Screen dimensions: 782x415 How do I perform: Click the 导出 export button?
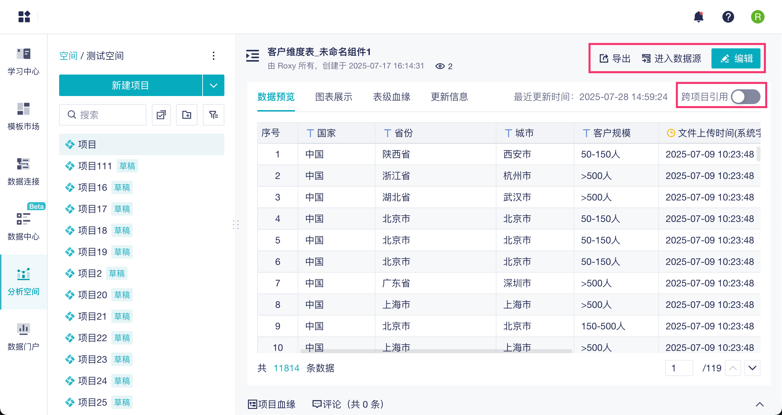click(x=615, y=58)
